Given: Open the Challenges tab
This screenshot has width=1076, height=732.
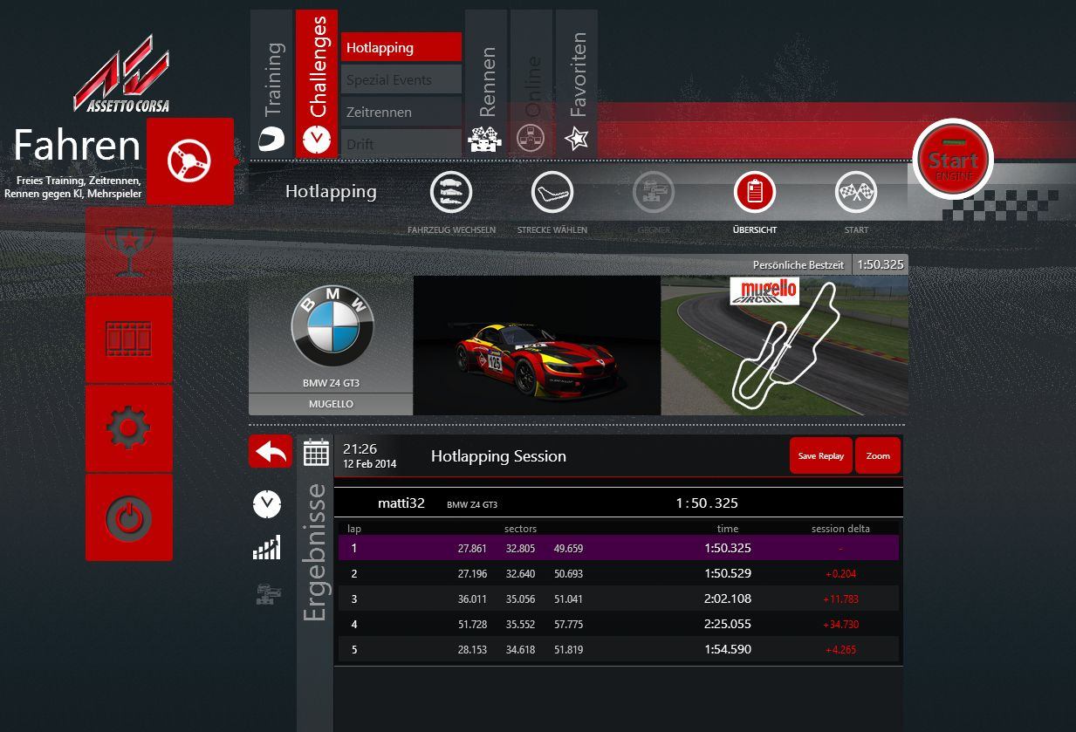Looking at the screenshot, I should pos(317,84).
